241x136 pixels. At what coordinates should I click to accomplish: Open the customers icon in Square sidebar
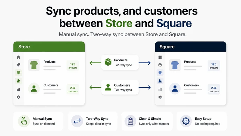[x=160, y=81]
